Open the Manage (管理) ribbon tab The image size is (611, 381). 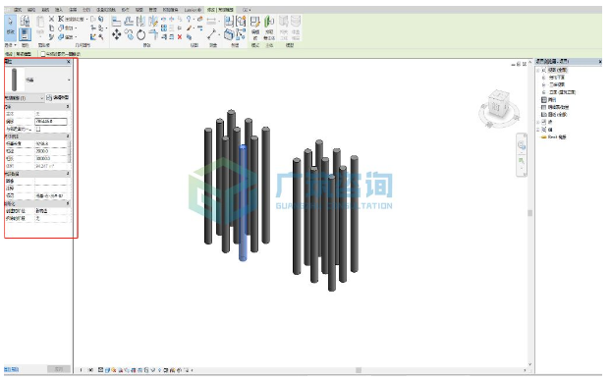[153, 10]
